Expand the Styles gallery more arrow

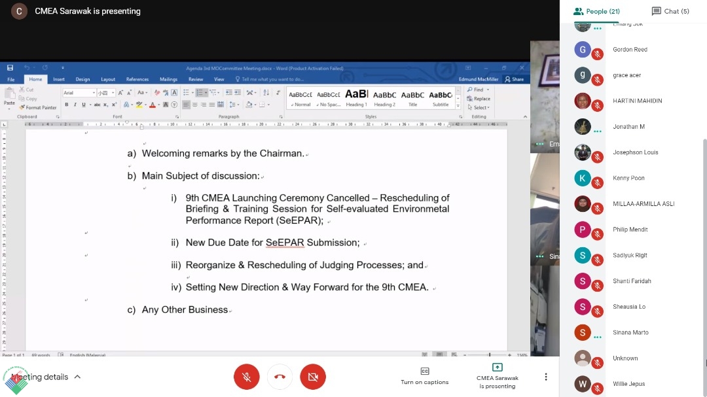click(x=458, y=106)
